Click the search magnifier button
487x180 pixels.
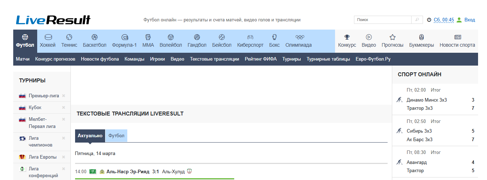pos(417,20)
